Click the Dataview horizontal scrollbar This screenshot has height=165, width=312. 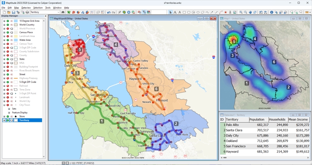point(265,158)
